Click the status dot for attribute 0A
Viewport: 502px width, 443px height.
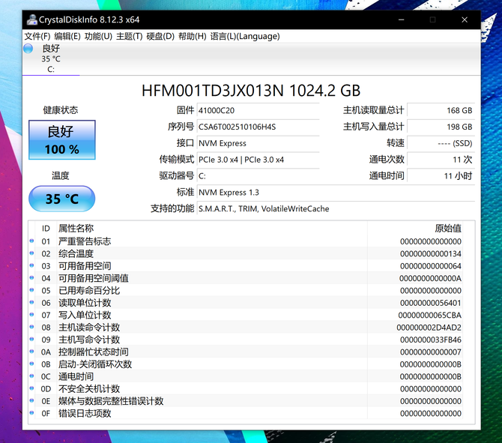point(31,352)
